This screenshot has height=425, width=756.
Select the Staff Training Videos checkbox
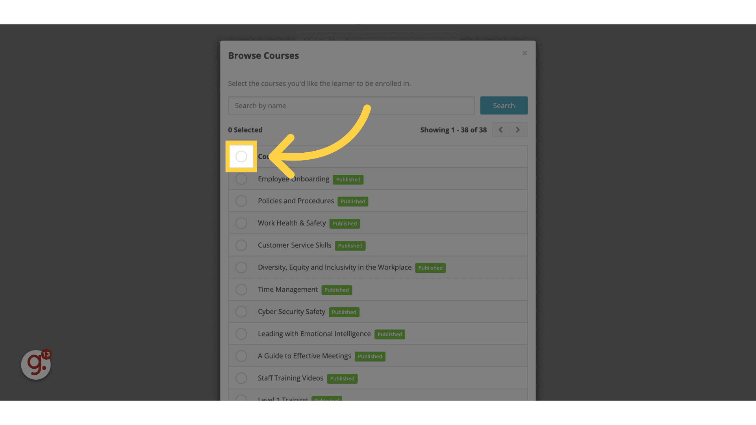[x=241, y=378]
